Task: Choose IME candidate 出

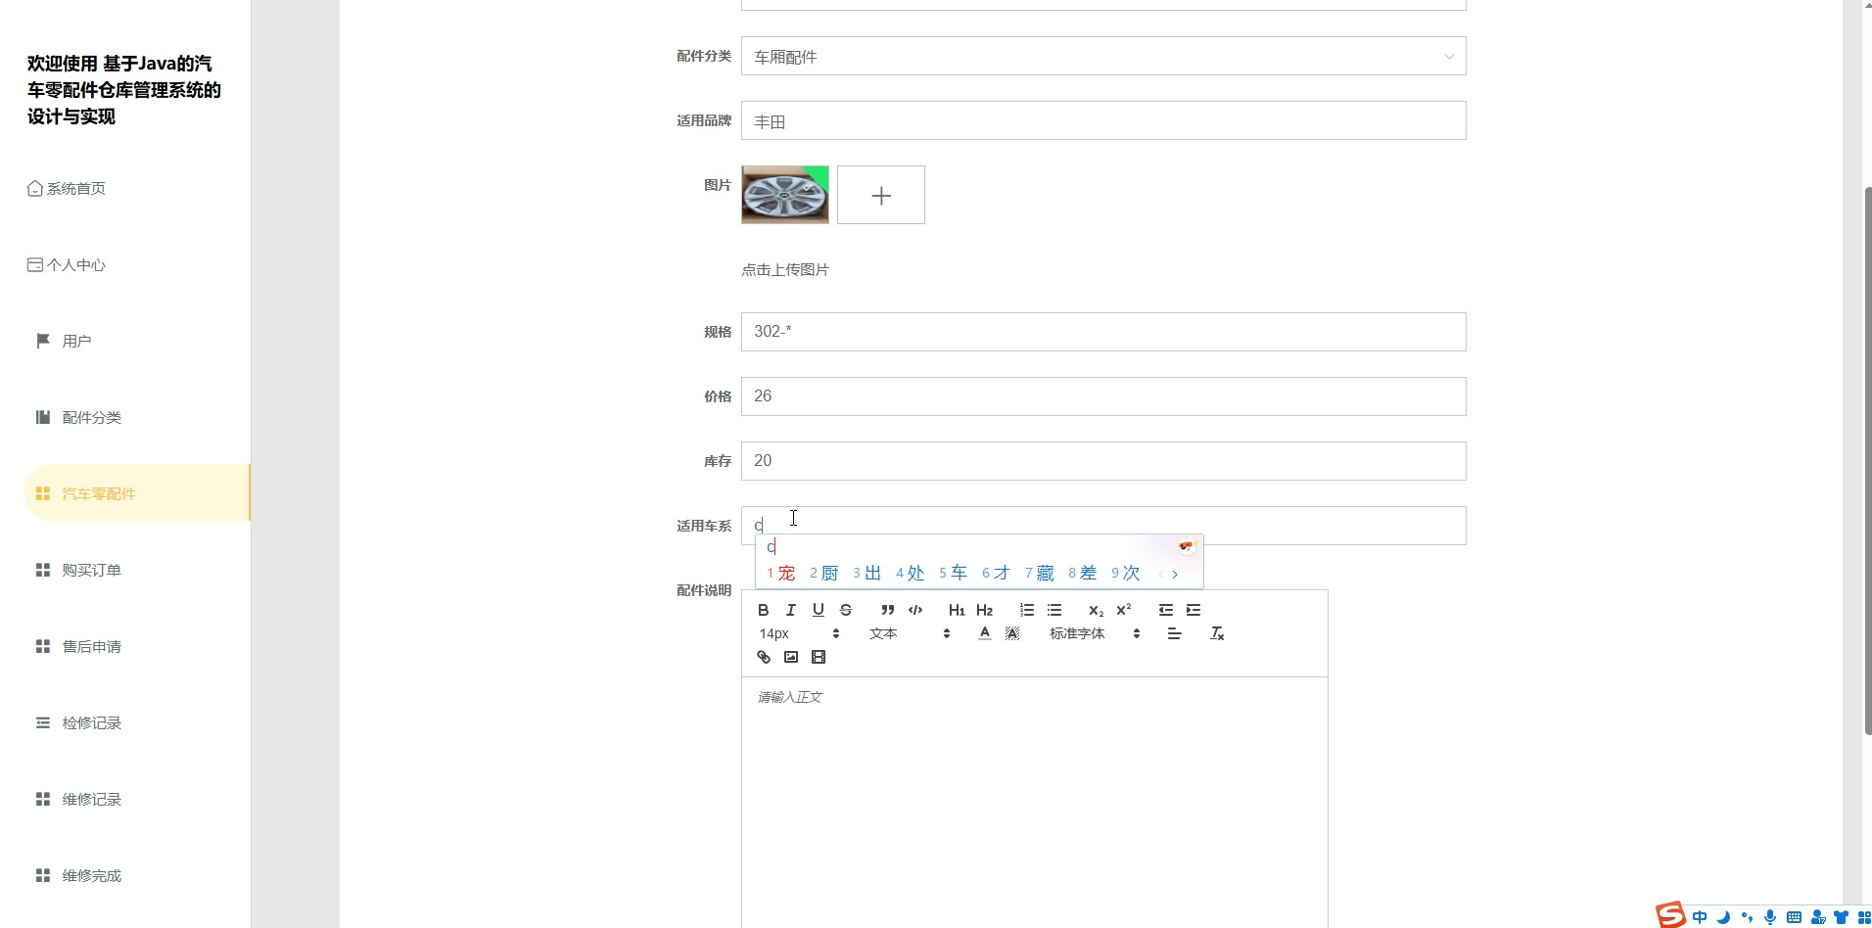Action: (x=867, y=574)
